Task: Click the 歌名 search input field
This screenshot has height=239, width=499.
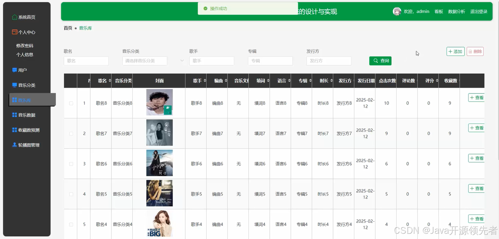Action: [86, 61]
